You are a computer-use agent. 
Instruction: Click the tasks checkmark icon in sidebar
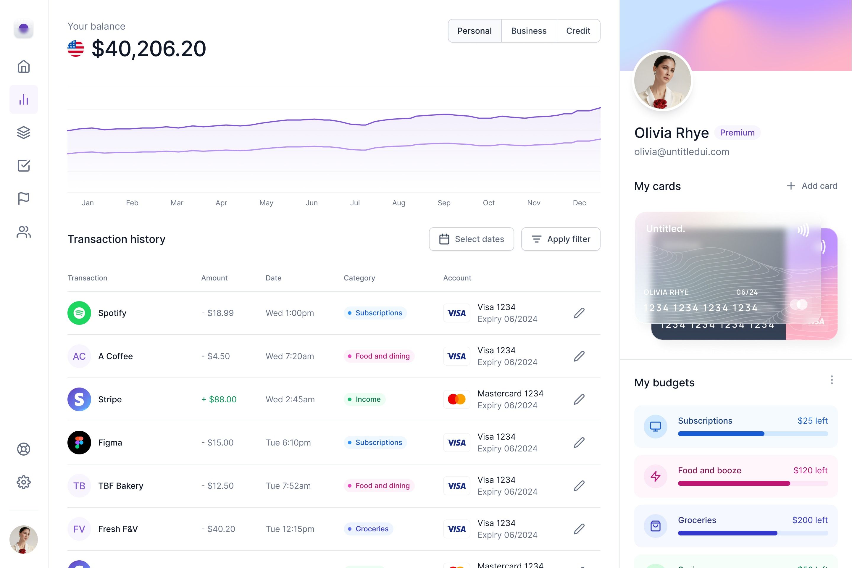24,166
